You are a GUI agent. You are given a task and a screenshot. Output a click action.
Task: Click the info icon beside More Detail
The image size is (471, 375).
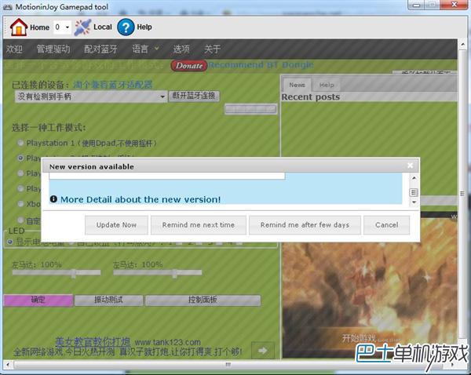click(53, 198)
